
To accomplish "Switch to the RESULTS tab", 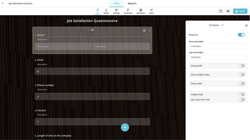I will click(132, 3).
